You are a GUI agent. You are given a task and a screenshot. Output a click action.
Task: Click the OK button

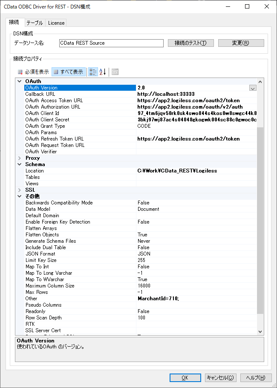(x=185, y=378)
